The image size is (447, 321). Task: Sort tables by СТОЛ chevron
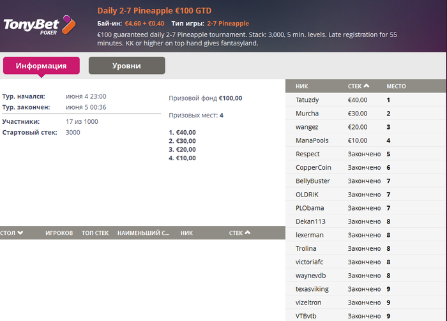(x=20, y=233)
